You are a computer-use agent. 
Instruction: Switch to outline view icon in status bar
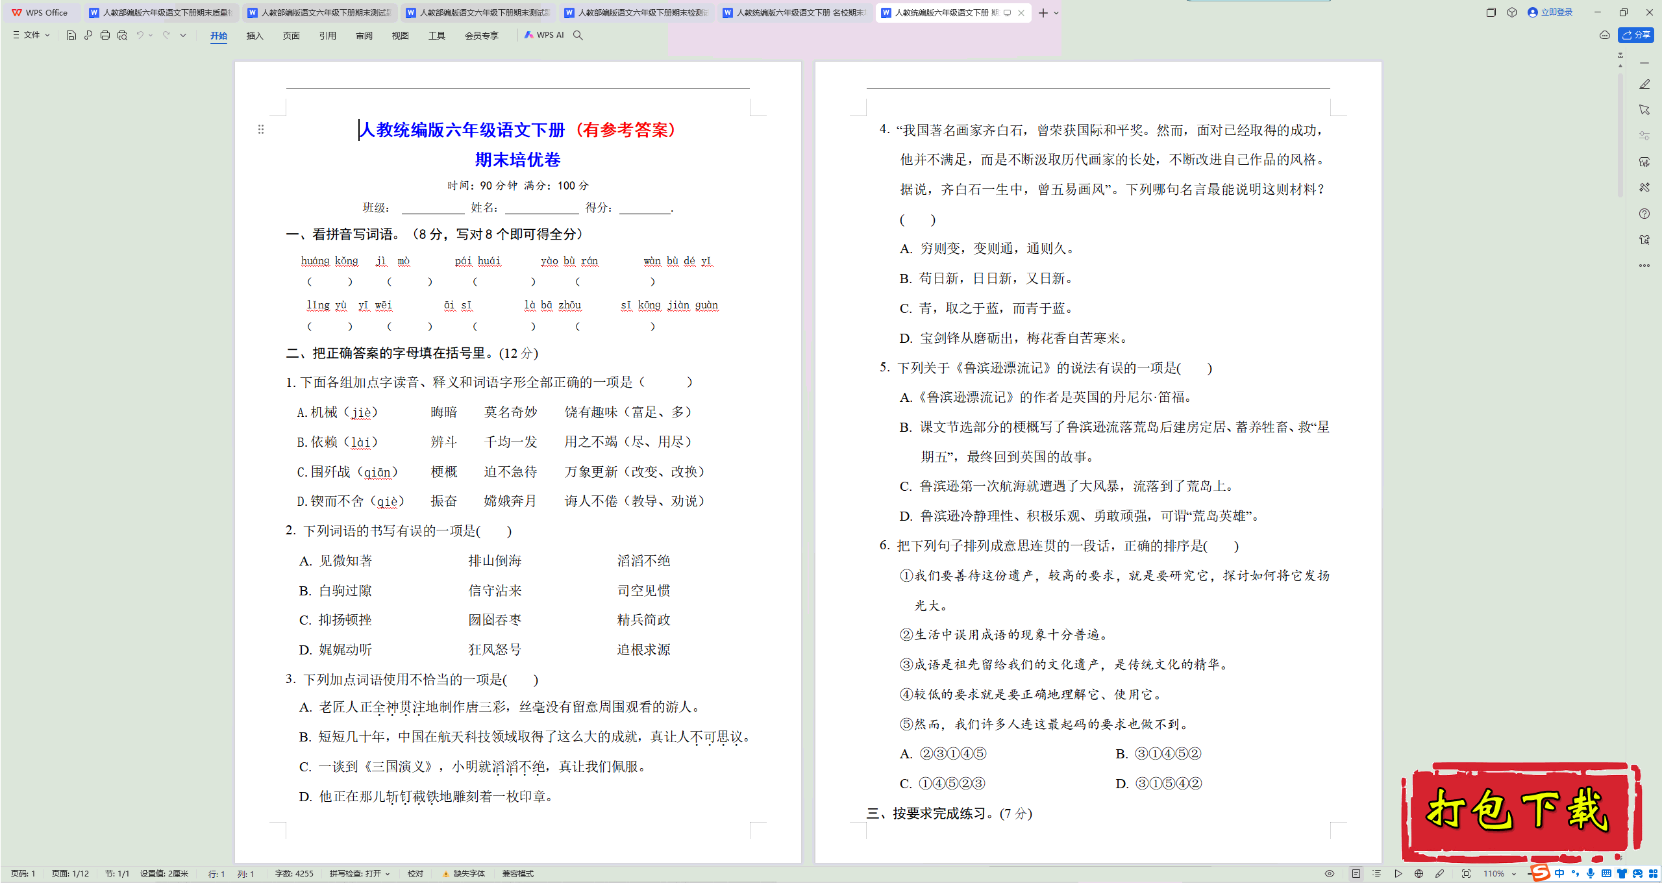[x=1377, y=874]
